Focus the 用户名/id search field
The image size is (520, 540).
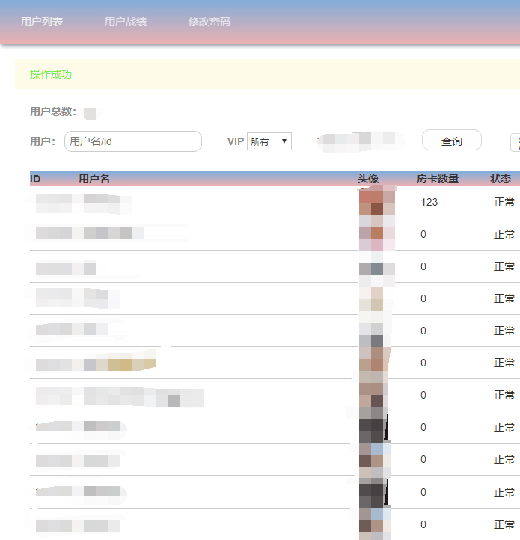(x=133, y=141)
